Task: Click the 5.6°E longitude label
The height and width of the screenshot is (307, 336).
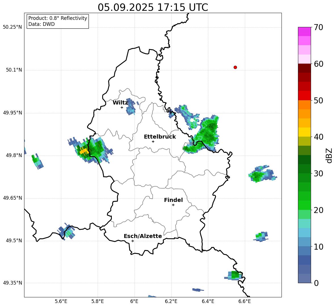Action: 61,301
